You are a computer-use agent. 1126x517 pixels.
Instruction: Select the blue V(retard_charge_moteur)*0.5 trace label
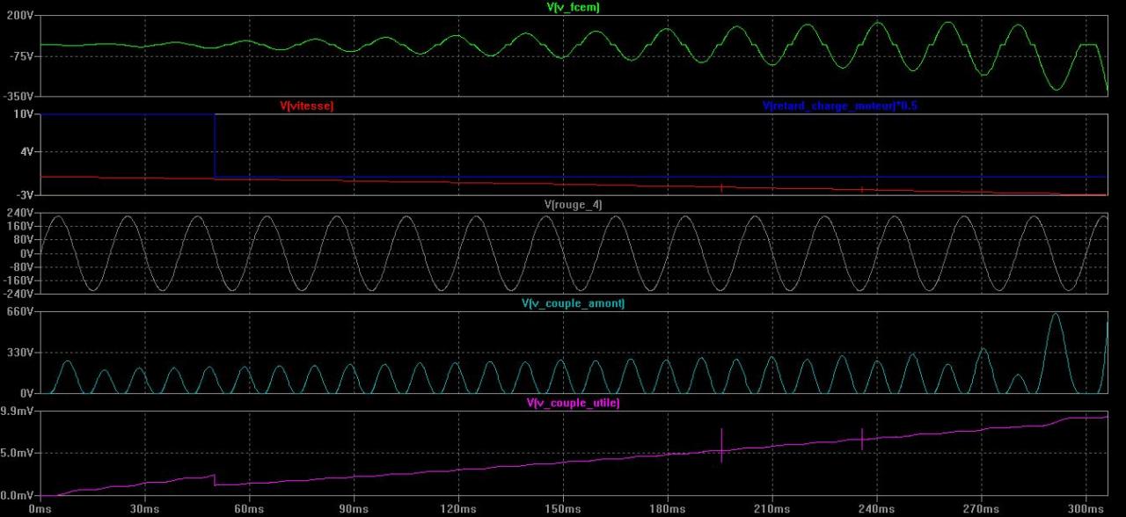[840, 106]
